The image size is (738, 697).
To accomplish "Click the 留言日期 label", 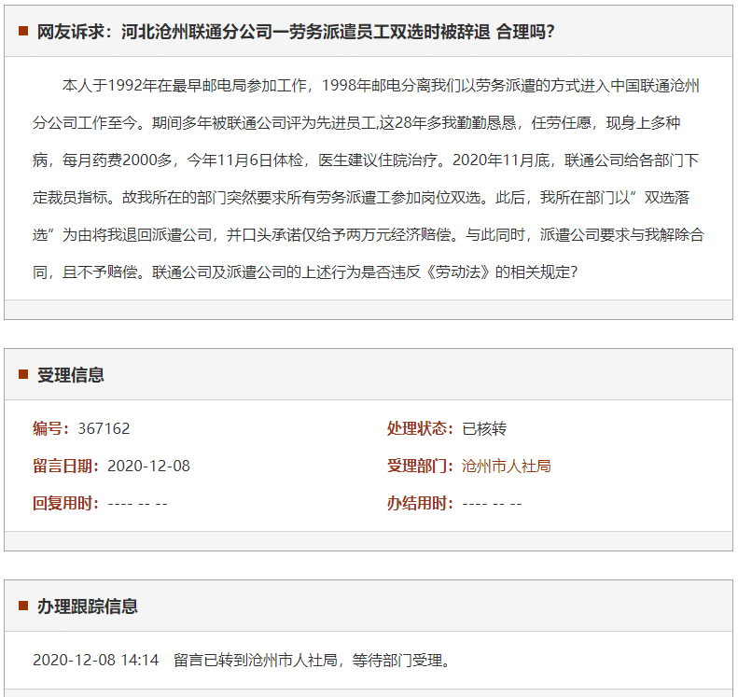I will point(66,466).
